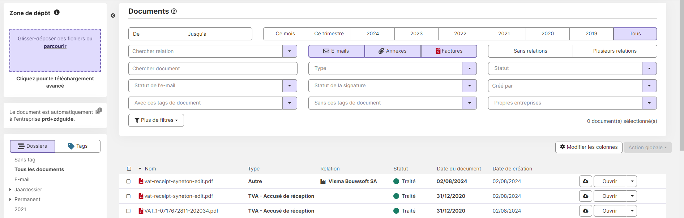684x218 pixels.
Task: Filter documents by year 2022
Action: click(460, 34)
